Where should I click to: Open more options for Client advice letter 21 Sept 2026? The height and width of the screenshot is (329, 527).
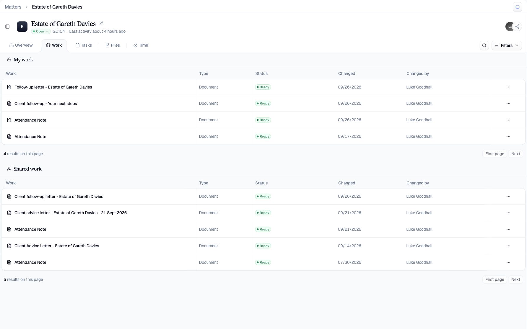pyautogui.click(x=508, y=213)
